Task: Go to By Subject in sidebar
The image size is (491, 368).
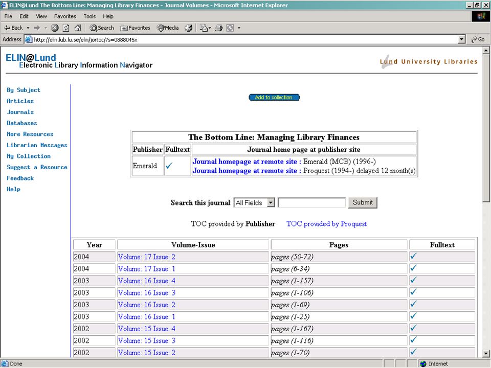Action: [24, 90]
